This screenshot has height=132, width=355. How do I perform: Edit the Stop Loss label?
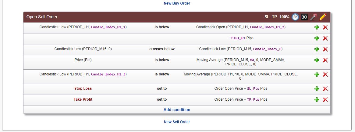click(83, 89)
